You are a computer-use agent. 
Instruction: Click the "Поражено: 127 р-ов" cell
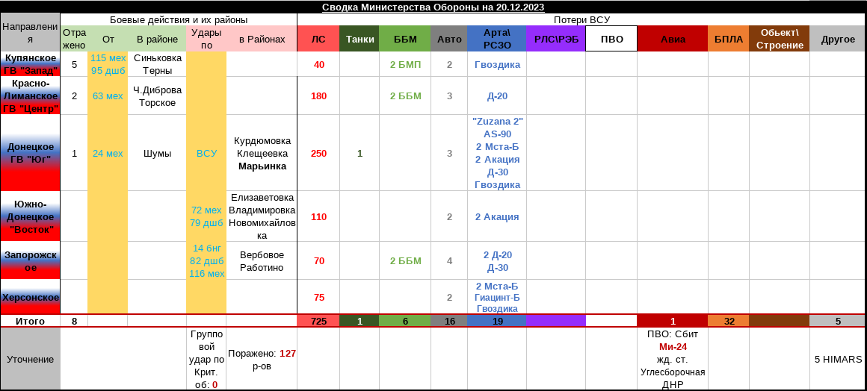click(x=262, y=359)
